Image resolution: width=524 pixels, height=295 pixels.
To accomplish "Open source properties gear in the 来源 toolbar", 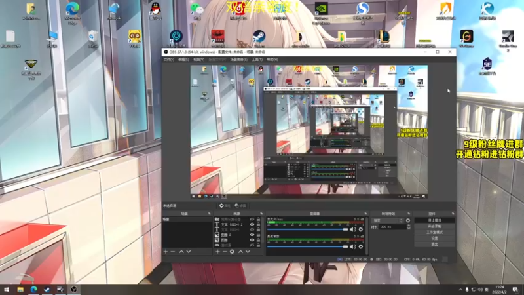I will coord(232,252).
